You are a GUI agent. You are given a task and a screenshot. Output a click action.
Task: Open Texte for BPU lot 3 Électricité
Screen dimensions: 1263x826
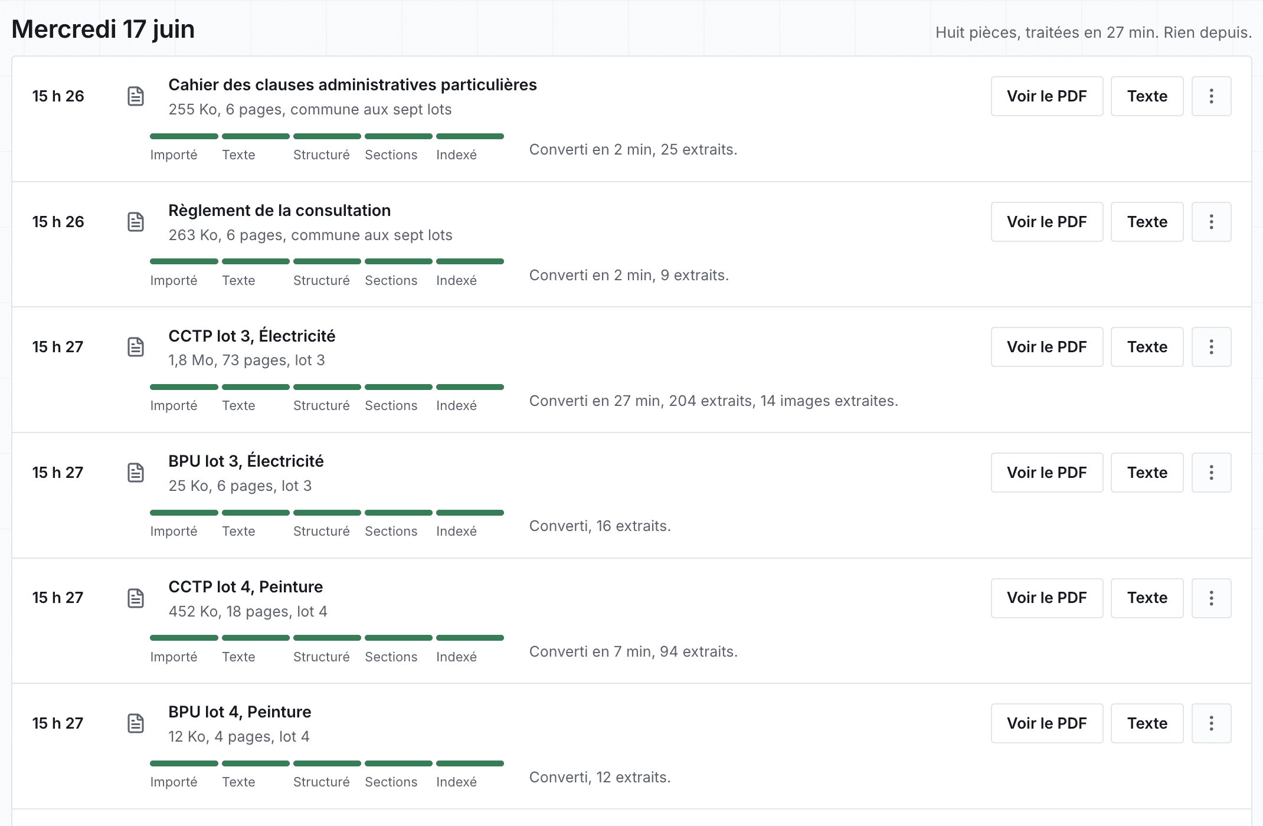point(1147,473)
